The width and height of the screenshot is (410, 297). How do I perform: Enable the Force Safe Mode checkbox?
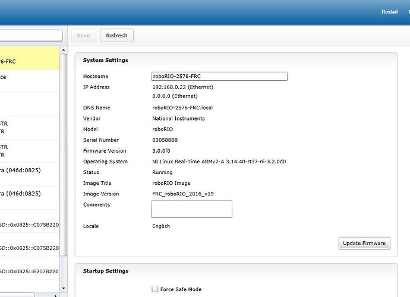[x=155, y=289]
